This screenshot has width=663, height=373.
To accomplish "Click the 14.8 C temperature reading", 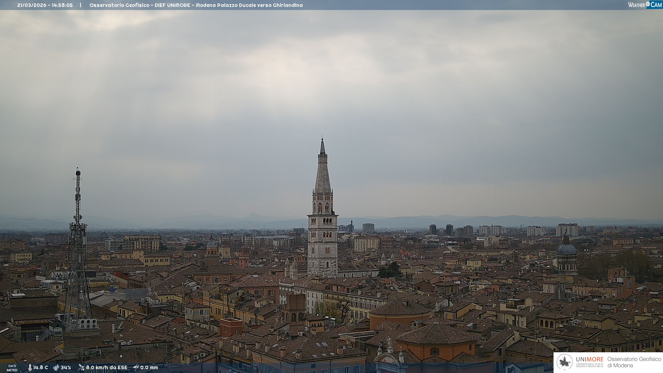I will pyautogui.click(x=41, y=367).
